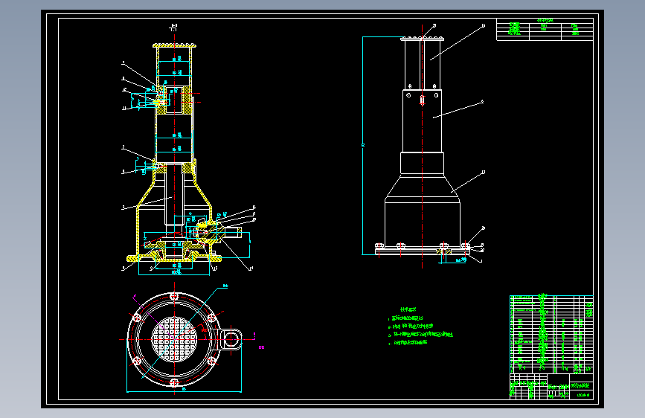Viewport: 645px width, 418px height.
Task: Select the cyan vertical height dimension on elevation view
Action: tap(363, 146)
